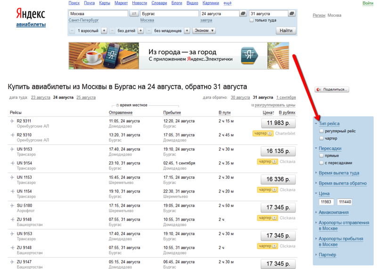Expand Время вылета туда filter
The height and width of the screenshot is (269, 377).
(339, 173)
